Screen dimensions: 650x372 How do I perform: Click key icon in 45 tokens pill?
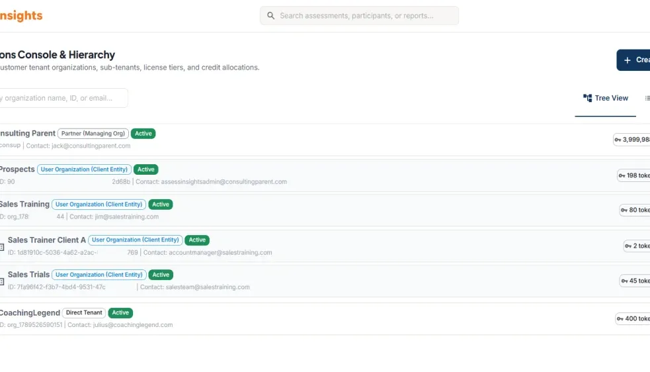point(624,281)
